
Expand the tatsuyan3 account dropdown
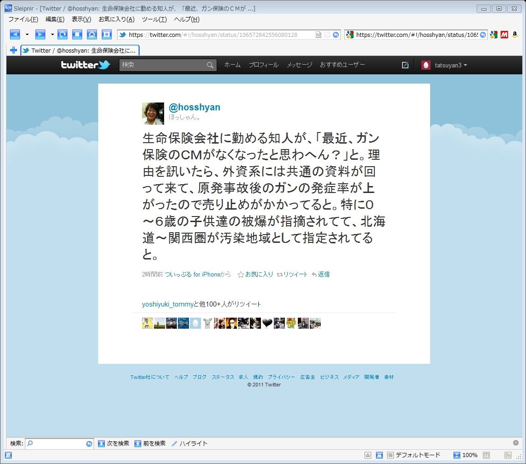pyautogui.click(x=444, y=65)
